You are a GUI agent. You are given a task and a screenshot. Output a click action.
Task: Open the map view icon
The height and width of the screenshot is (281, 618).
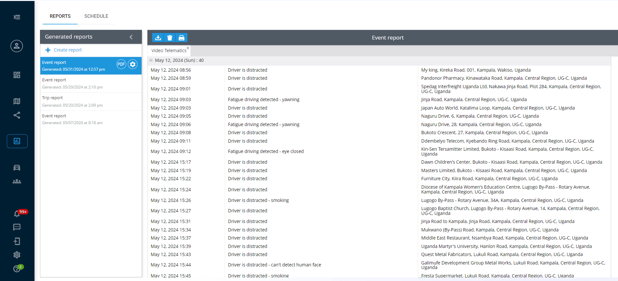click(17, 101)
